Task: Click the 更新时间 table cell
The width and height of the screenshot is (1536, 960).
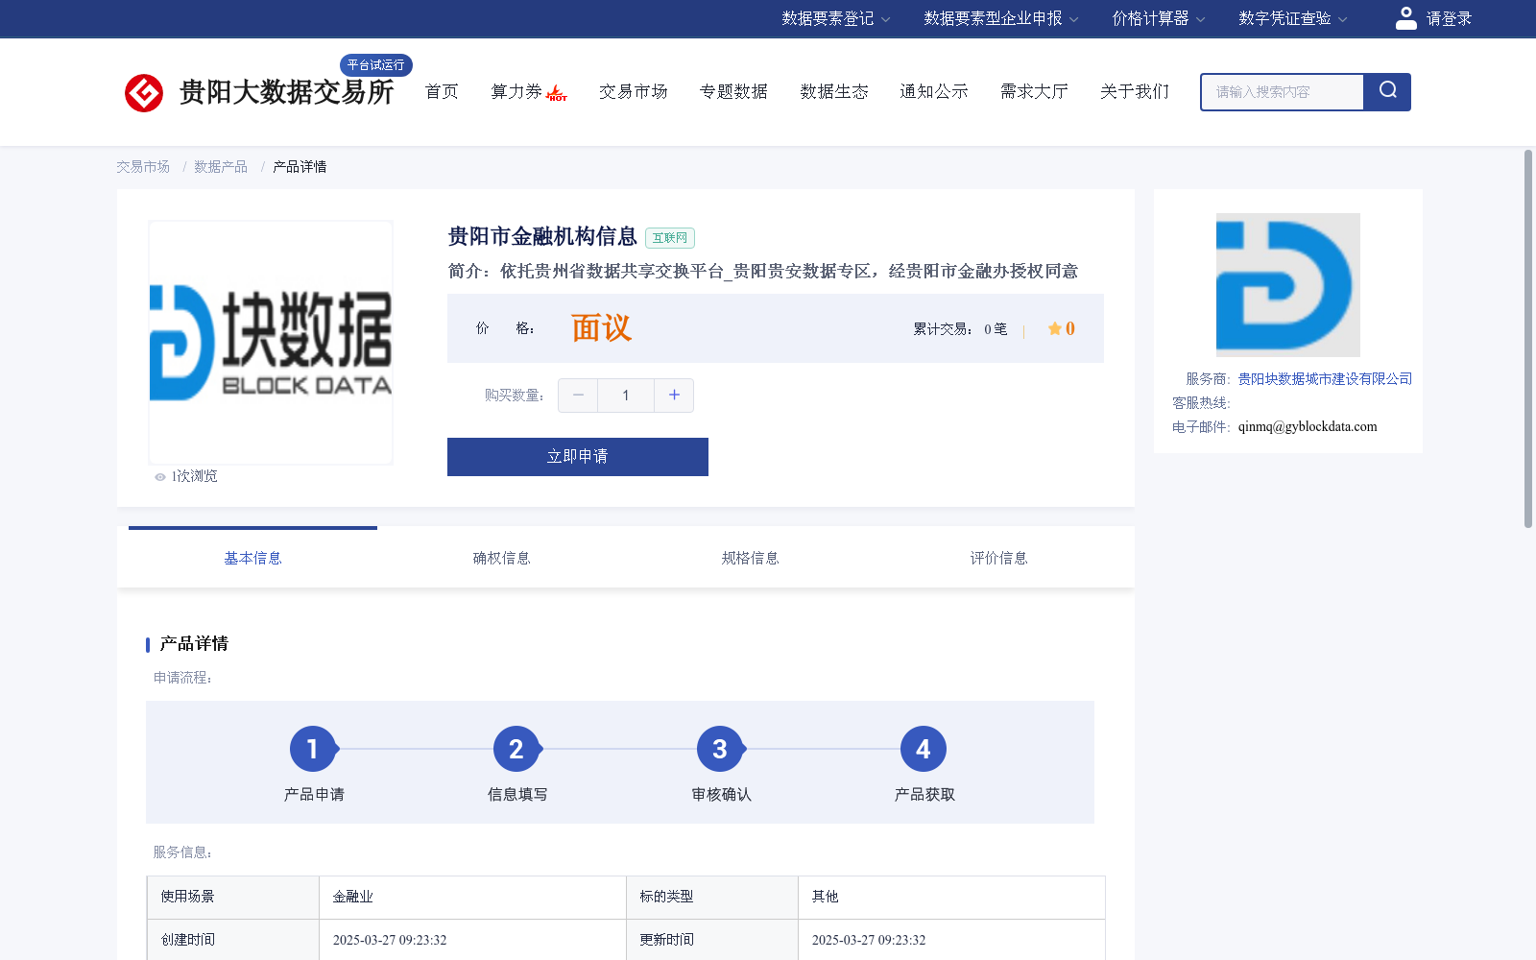Action: pos(712,940)
